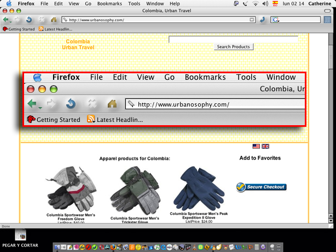This screenshot has height=252, width=336.
Task: Open the Bookmarks menu
Action: (109, 3)
